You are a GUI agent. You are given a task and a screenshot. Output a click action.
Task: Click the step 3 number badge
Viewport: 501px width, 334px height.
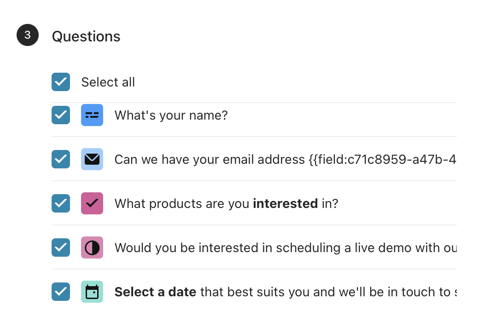(x=28, y=35)
